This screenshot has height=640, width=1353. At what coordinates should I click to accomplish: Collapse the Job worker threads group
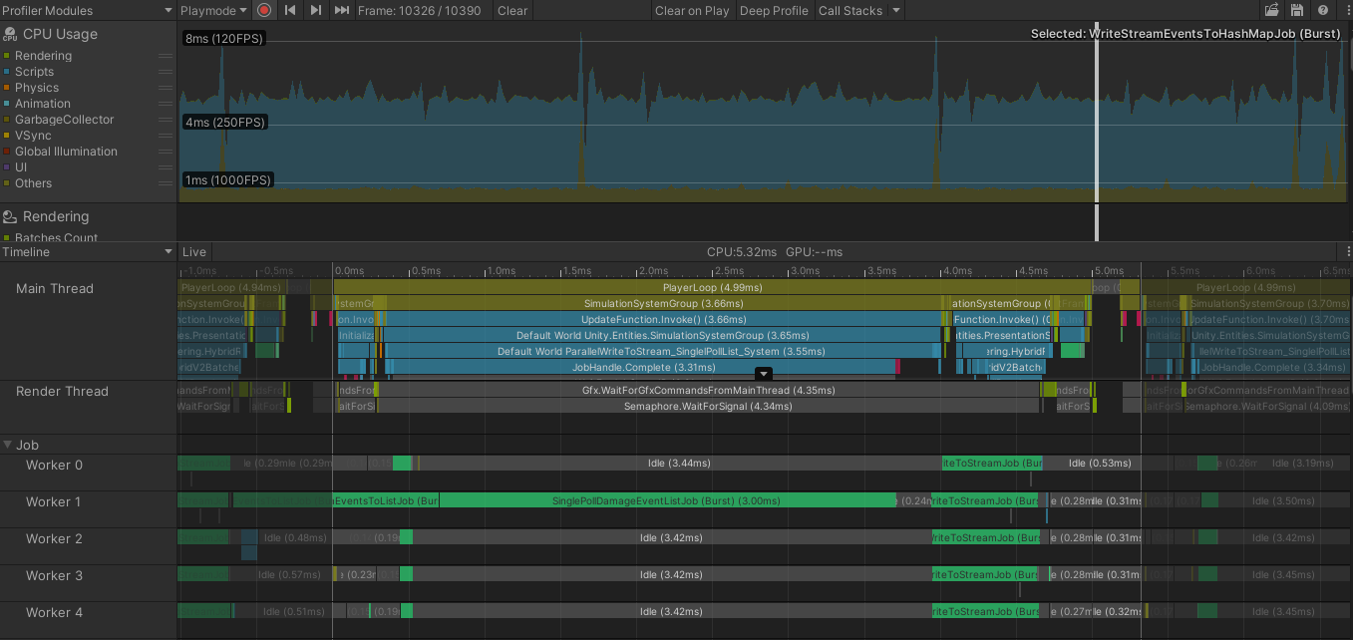(9, 445)
